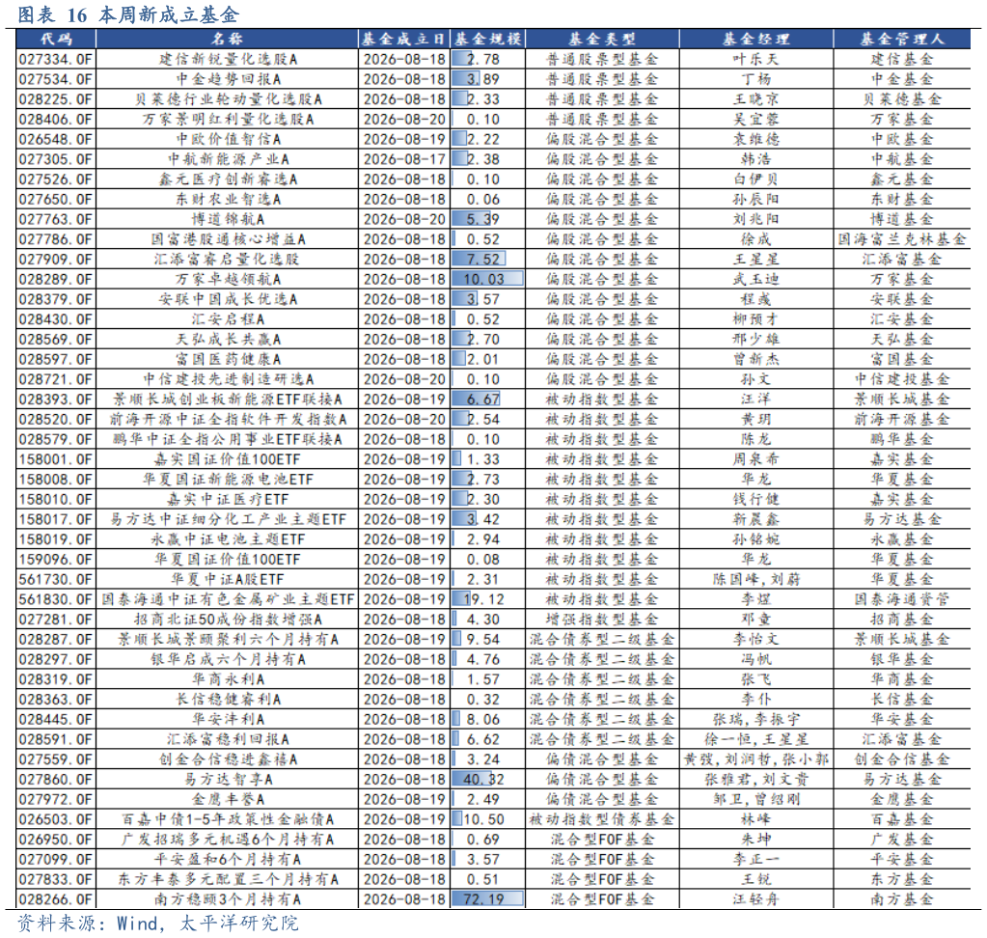The height and width of the screenshot is (938, 987).
Task: Click 国海富兰克林基金 manager company cell
Action: click(902, 239)
